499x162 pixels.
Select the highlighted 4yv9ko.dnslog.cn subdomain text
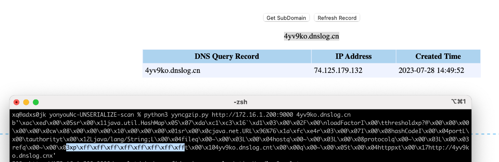311,36
